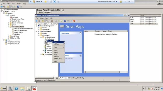
Task: Click the Name column header in Drive Maps list
Action: pyautogui.click(x=90, y=31)
